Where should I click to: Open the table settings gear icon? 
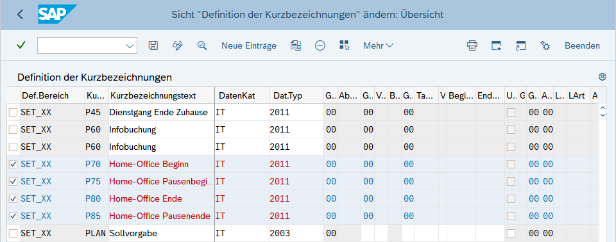coord(602,76)
